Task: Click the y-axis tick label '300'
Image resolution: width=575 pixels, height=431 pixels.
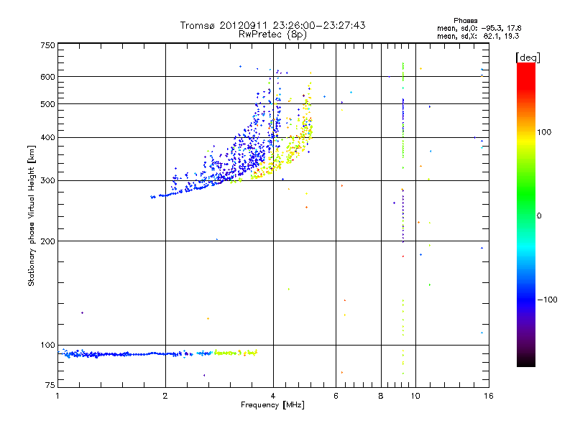Action: pos(47,180)
